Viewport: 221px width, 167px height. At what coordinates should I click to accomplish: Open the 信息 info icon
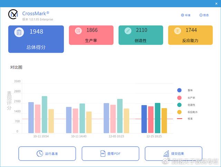coord(201,15)
